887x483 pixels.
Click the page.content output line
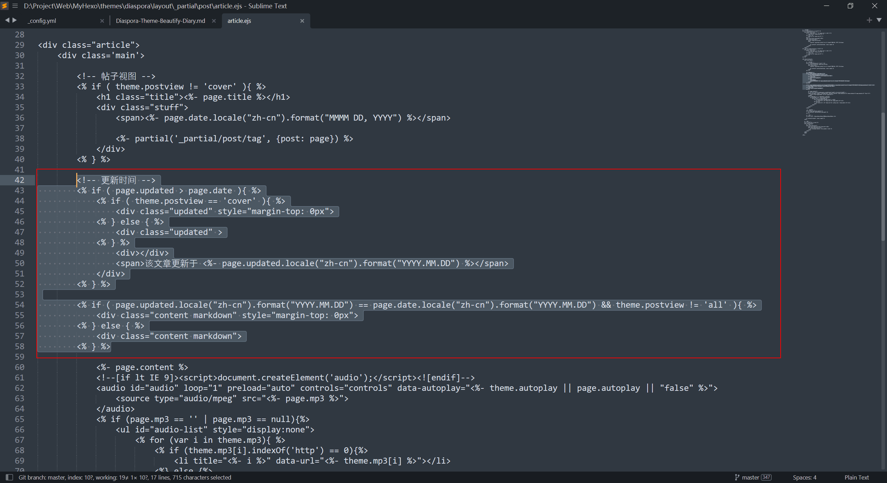click(142, 367)
